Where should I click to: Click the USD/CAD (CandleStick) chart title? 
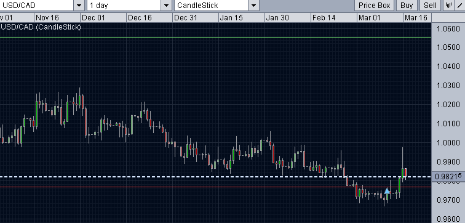(x=41, y=27)
